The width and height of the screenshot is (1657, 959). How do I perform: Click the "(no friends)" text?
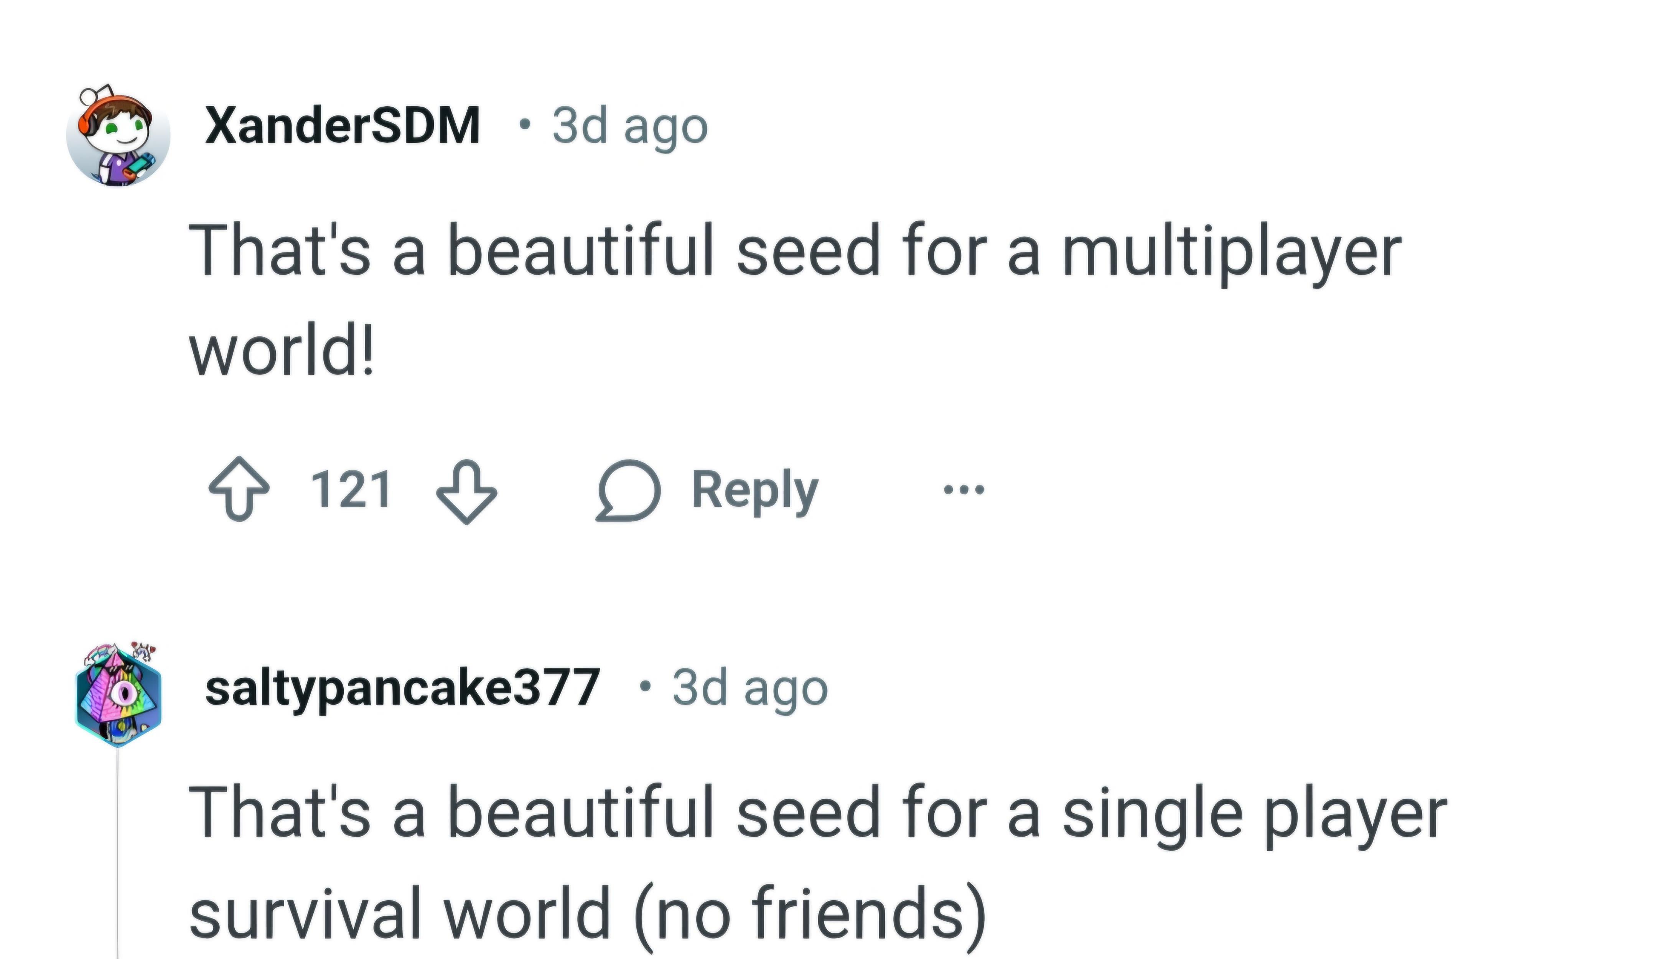pos(810,913)
